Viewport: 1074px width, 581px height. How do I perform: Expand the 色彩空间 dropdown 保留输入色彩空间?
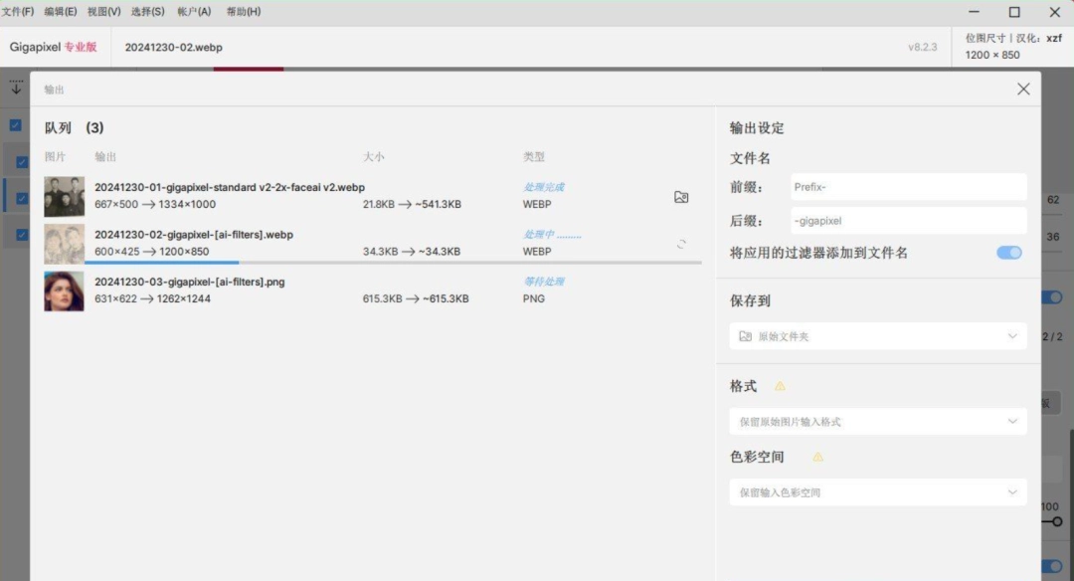pyautogui.click(x=877, y=492)
